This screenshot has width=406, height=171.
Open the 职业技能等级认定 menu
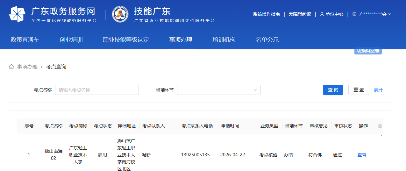tap(126, 40)
